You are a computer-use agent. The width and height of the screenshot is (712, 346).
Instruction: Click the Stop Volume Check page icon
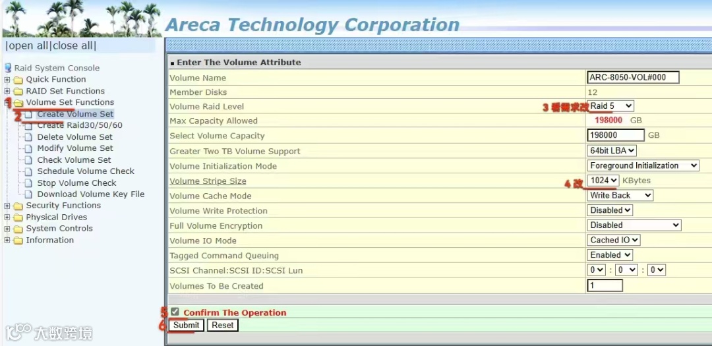[x=29, y=183]
